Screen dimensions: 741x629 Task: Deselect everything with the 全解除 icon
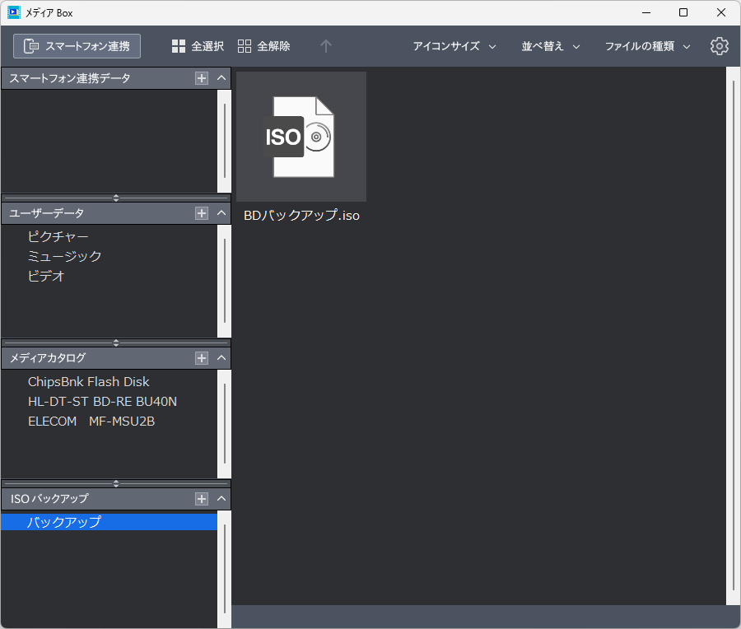tap(244, 46)
